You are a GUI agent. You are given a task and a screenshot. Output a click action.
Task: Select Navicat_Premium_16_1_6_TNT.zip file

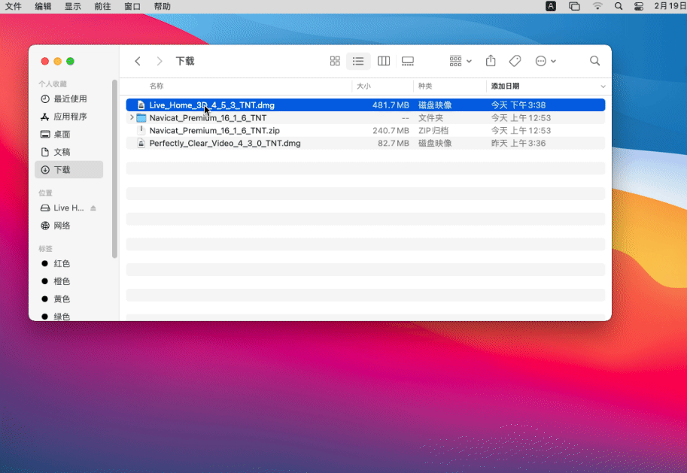pos(366,131)
